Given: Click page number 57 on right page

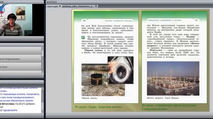Looking at the screenshot, I should click(197, 20).
